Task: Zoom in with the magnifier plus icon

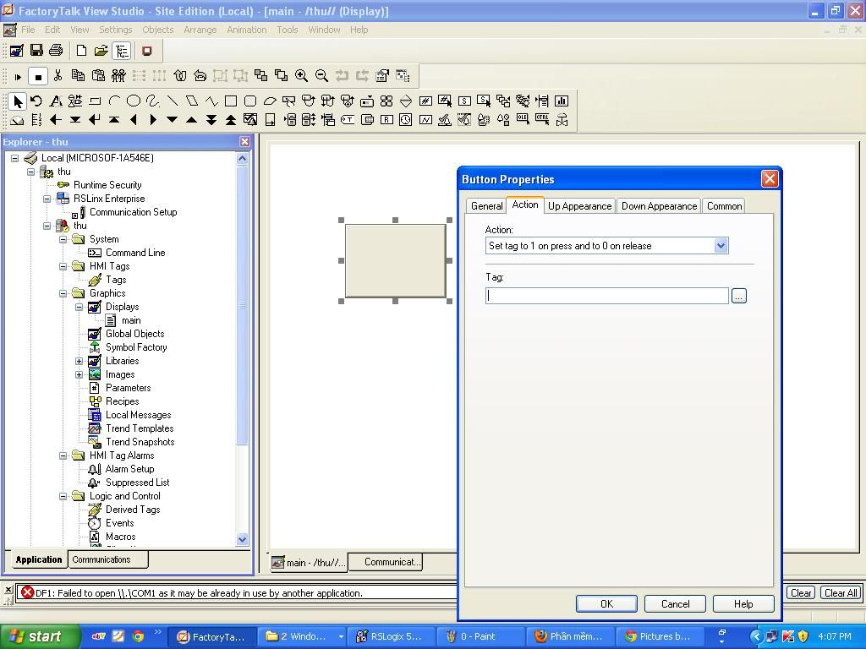Action: pyautogui.click(x=301, y=75)
